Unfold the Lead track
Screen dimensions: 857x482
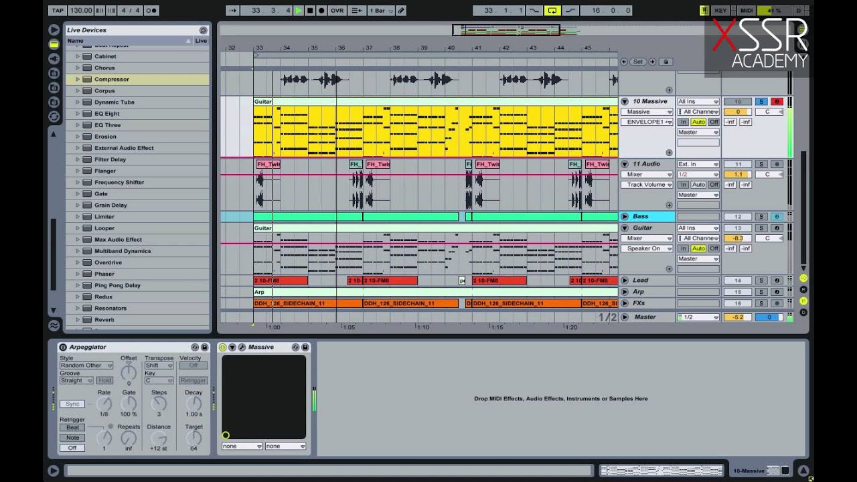[x=625, y=280]
